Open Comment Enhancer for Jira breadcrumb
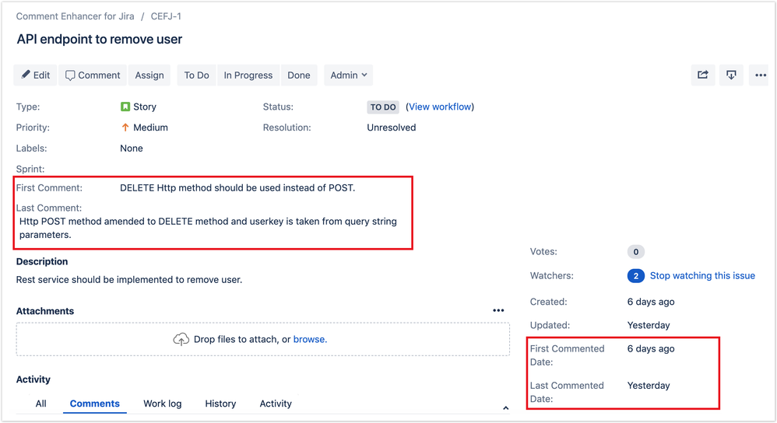 point(76,16)
